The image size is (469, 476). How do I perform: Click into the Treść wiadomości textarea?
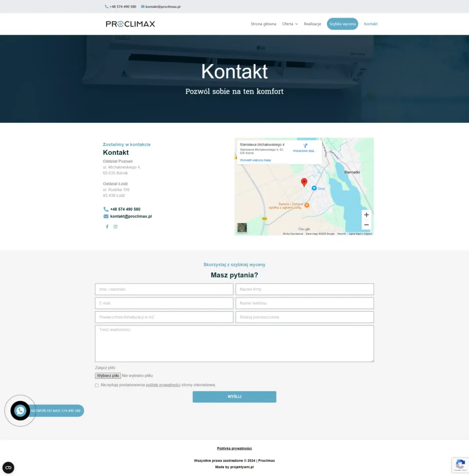coord(234,344)
